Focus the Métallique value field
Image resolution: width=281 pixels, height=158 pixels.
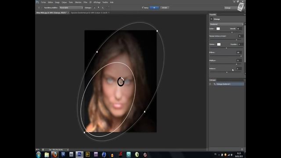pos(239,61)
